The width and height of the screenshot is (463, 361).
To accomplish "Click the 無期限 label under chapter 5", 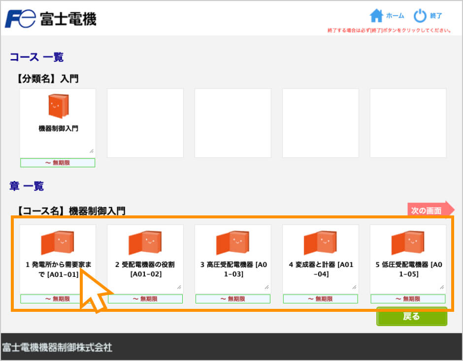I will point(408,299).
